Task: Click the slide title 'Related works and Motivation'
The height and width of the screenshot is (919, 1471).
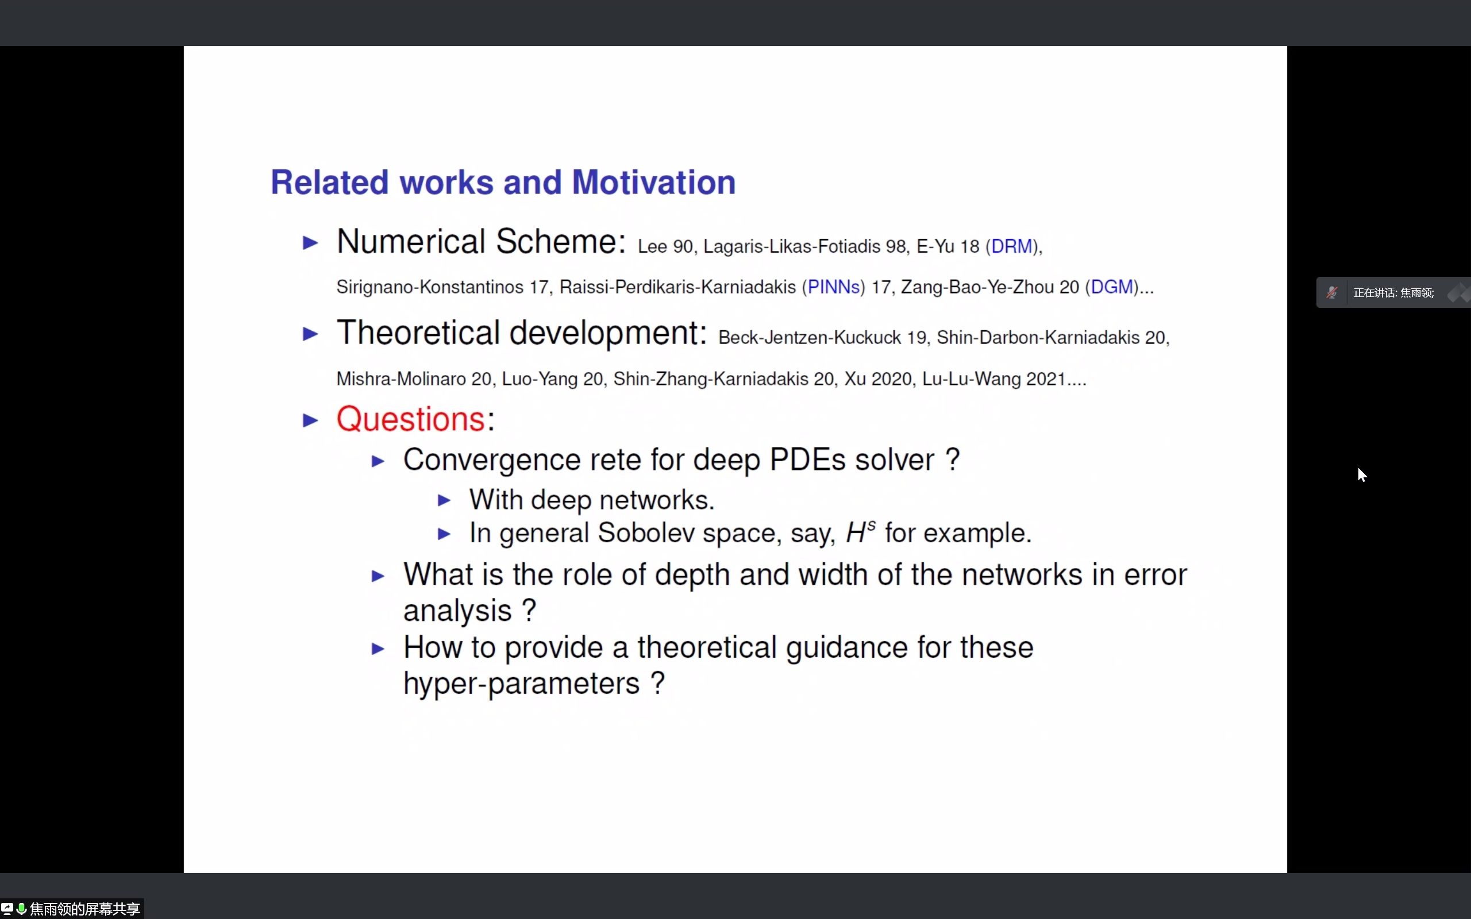Action: click(503, 182)
